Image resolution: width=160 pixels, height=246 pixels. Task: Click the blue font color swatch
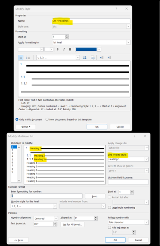[x=86, y=49]
